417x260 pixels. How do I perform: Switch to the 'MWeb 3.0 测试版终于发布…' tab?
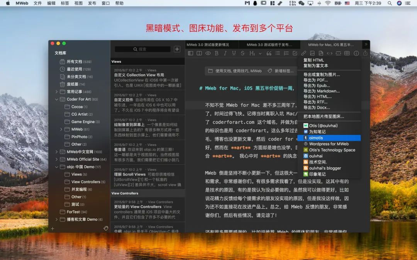[270, 45]
